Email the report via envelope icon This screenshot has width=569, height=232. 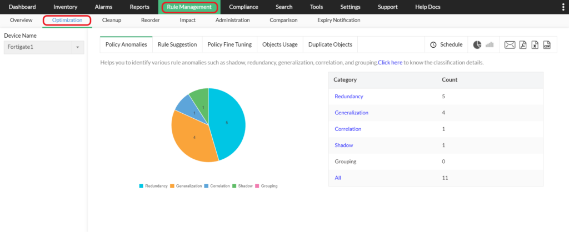pyautogui.click(x=510, y=45)
